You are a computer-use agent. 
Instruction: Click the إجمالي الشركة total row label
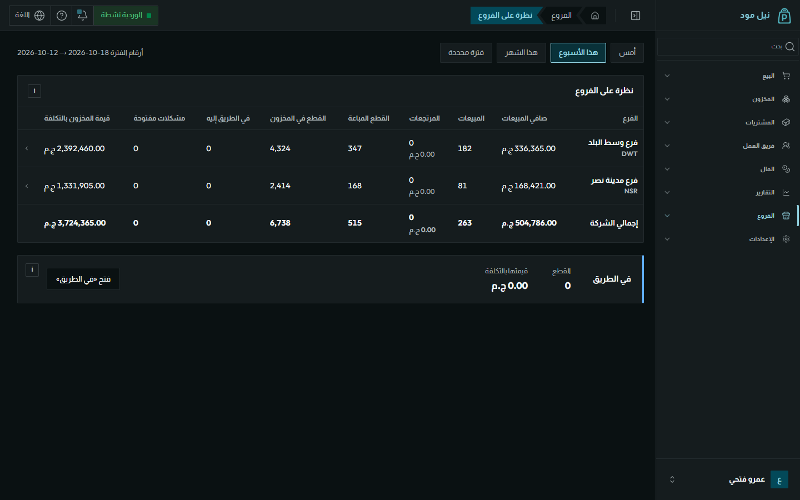pos(614,223)
